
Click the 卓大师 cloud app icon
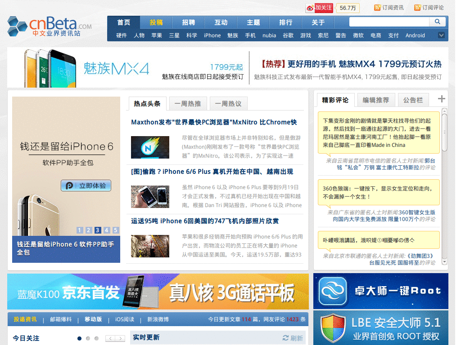333,291
